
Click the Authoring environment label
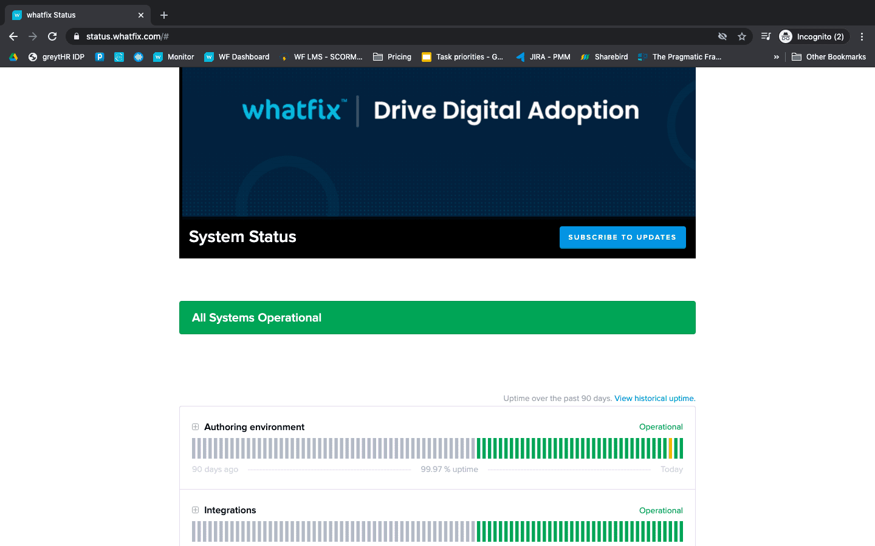point(254,427)
